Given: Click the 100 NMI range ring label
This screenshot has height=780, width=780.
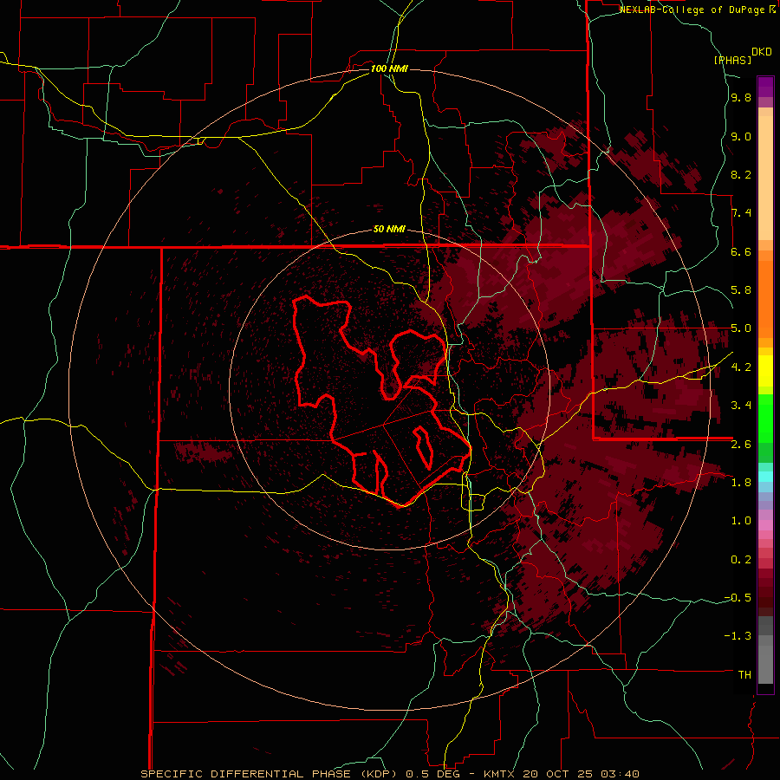Looking at the screenshot, I should click(389, 68).
